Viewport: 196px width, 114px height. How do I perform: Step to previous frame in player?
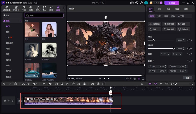coord(100,79)
